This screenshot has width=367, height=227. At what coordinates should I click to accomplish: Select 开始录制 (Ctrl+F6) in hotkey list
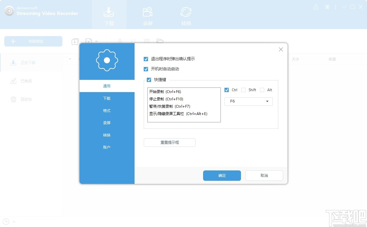point(165,91)
